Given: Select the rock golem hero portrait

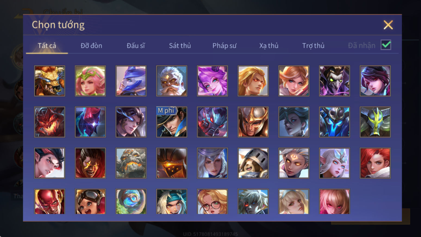Looking at the screenshot, I should pos(131,163).
